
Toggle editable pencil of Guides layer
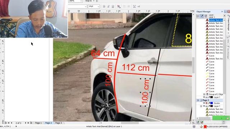[x=209, y=103]
